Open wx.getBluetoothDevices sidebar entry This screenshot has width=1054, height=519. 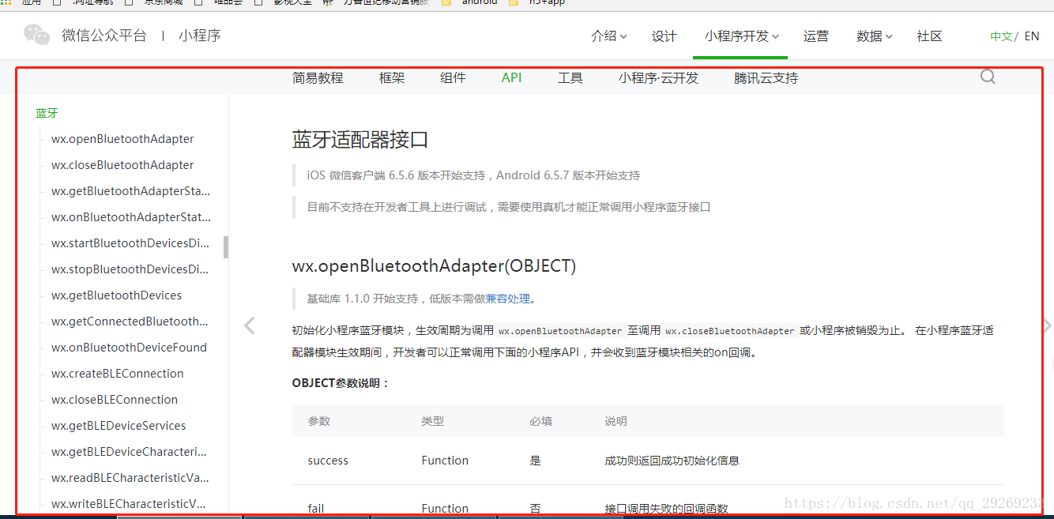[116, 295]
